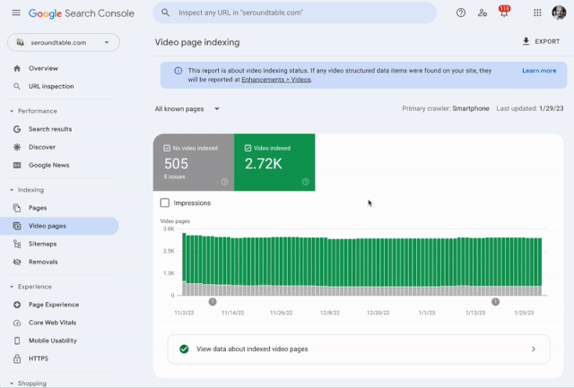Viewport: 574px width, 388px height.
Task: Open the All known pages filter dropdown
Action: (x=187, y=109)
